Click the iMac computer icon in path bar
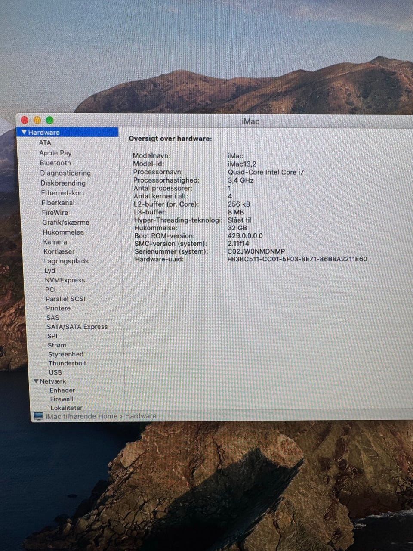413x551 pixels. point(39,416)
